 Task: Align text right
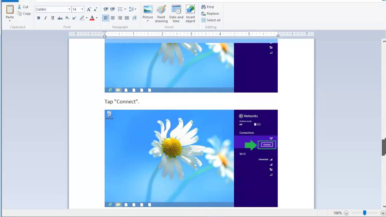click(120, 18)
